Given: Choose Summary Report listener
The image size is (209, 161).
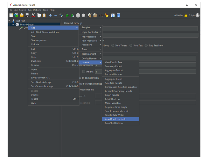Looking at the screenshot, I should point(121,66).
